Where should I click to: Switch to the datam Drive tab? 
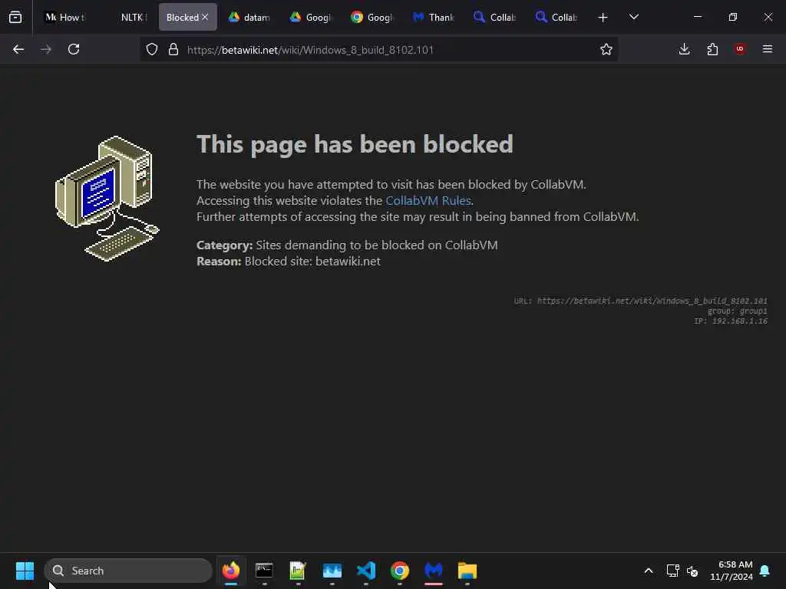pyautogui.click(x=249, y=17)
